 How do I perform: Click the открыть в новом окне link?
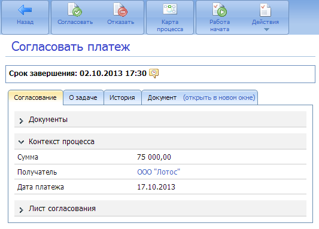pos(219,97)
